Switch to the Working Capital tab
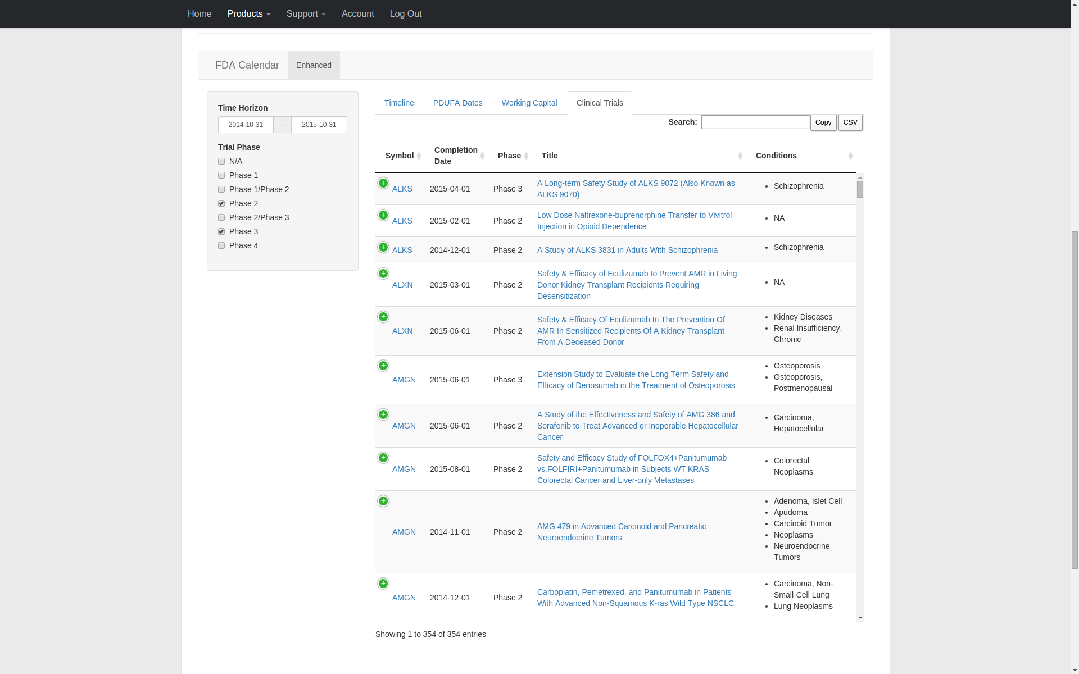 tap(529, 103)
